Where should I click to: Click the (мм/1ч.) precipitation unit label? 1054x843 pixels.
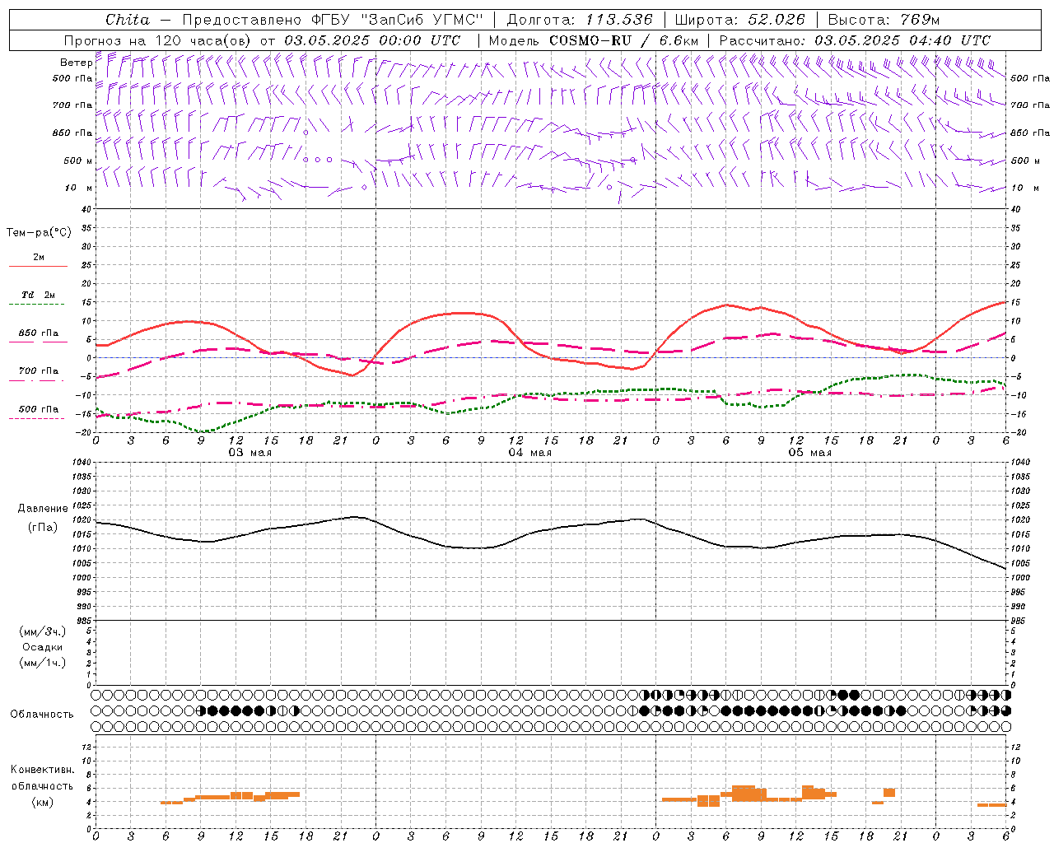43,663
